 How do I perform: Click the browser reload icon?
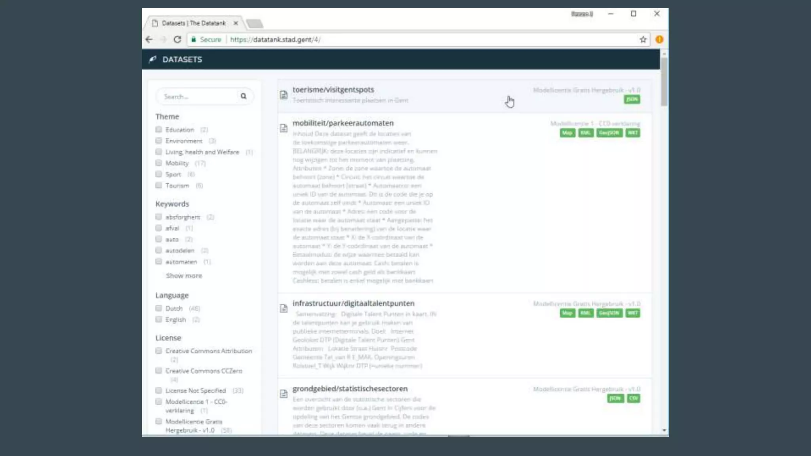point(177,40)
